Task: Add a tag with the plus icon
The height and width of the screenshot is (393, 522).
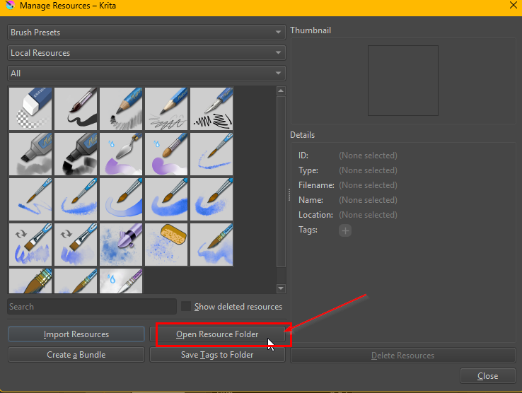Action: 345,230
